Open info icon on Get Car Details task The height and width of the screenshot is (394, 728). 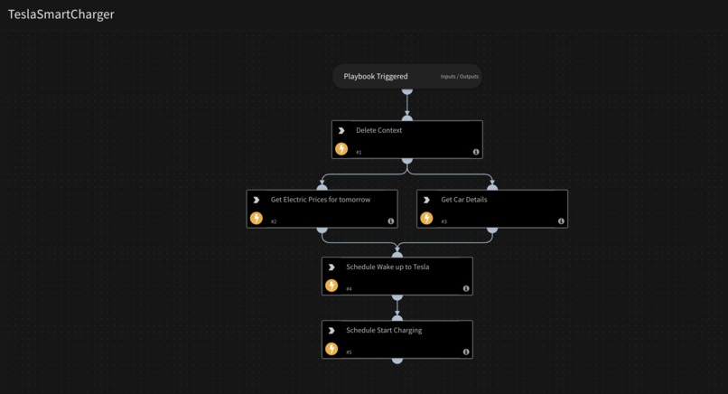point(561,221)
